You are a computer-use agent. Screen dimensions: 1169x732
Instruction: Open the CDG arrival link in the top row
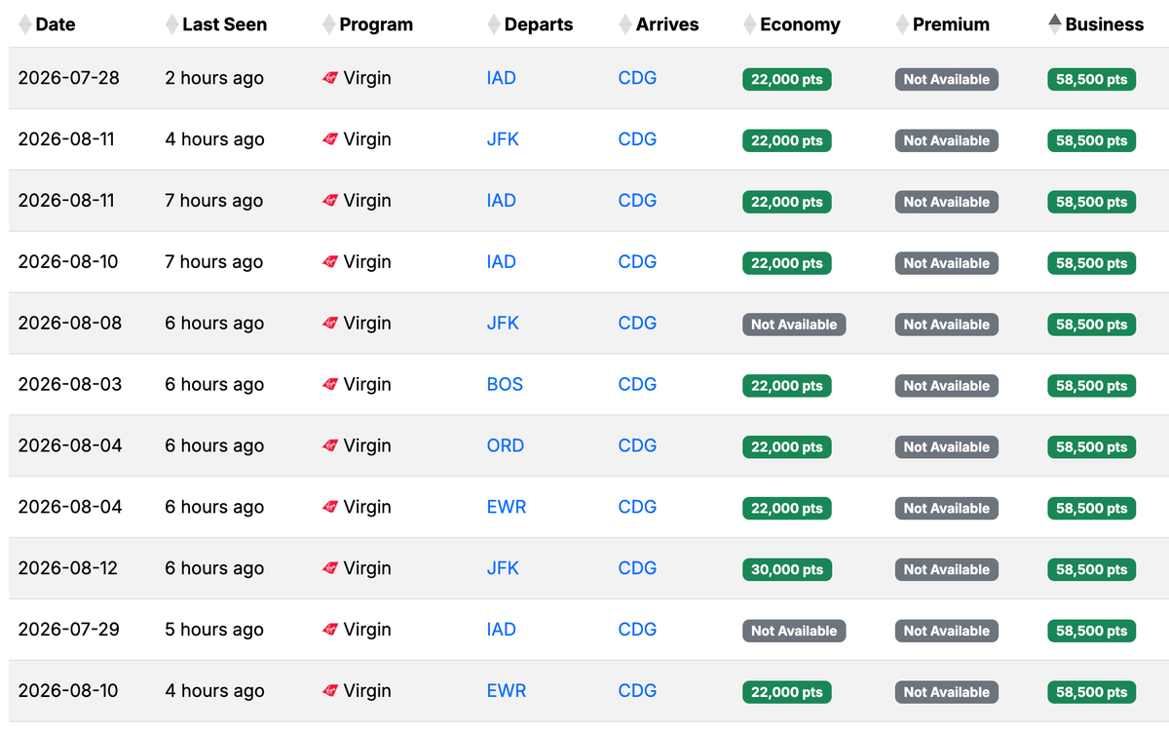(637, 78)
